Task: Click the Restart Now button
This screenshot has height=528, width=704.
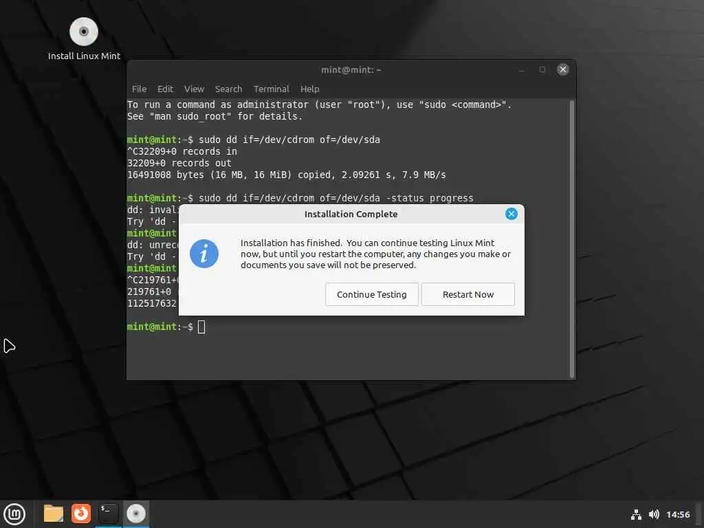Action: coord(467,294)
